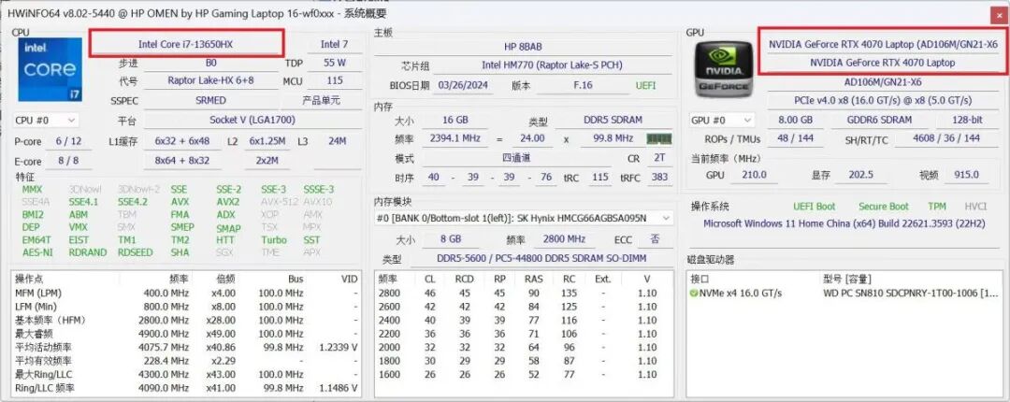Click the 2394.1 MHz memory frequency value
1010x402 pixels.
tap(455, 138)
